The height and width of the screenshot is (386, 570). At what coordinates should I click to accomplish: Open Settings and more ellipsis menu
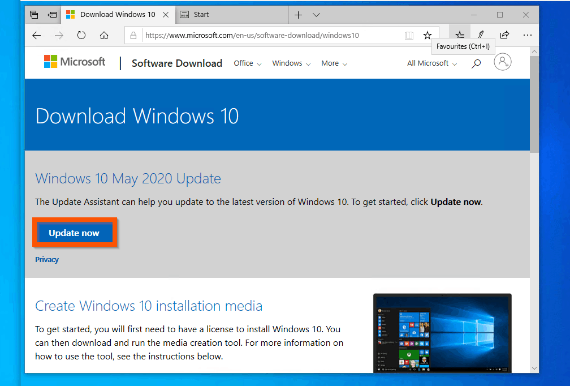[528, 35]
